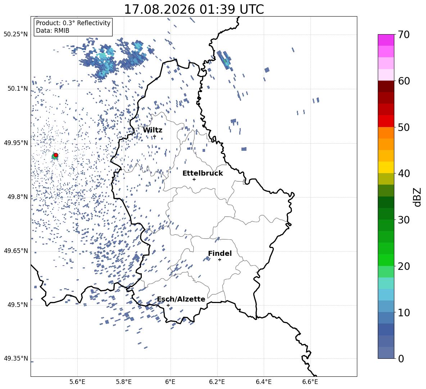This screenshot has width=426, height=389.
Task: Pick the red 50 dBZ colorbar segment
Action: click(x=386, y=121)
